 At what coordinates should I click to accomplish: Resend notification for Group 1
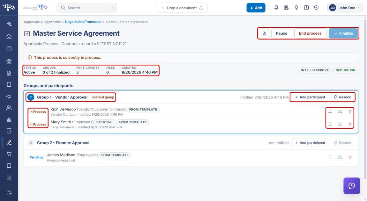[342, 97]
